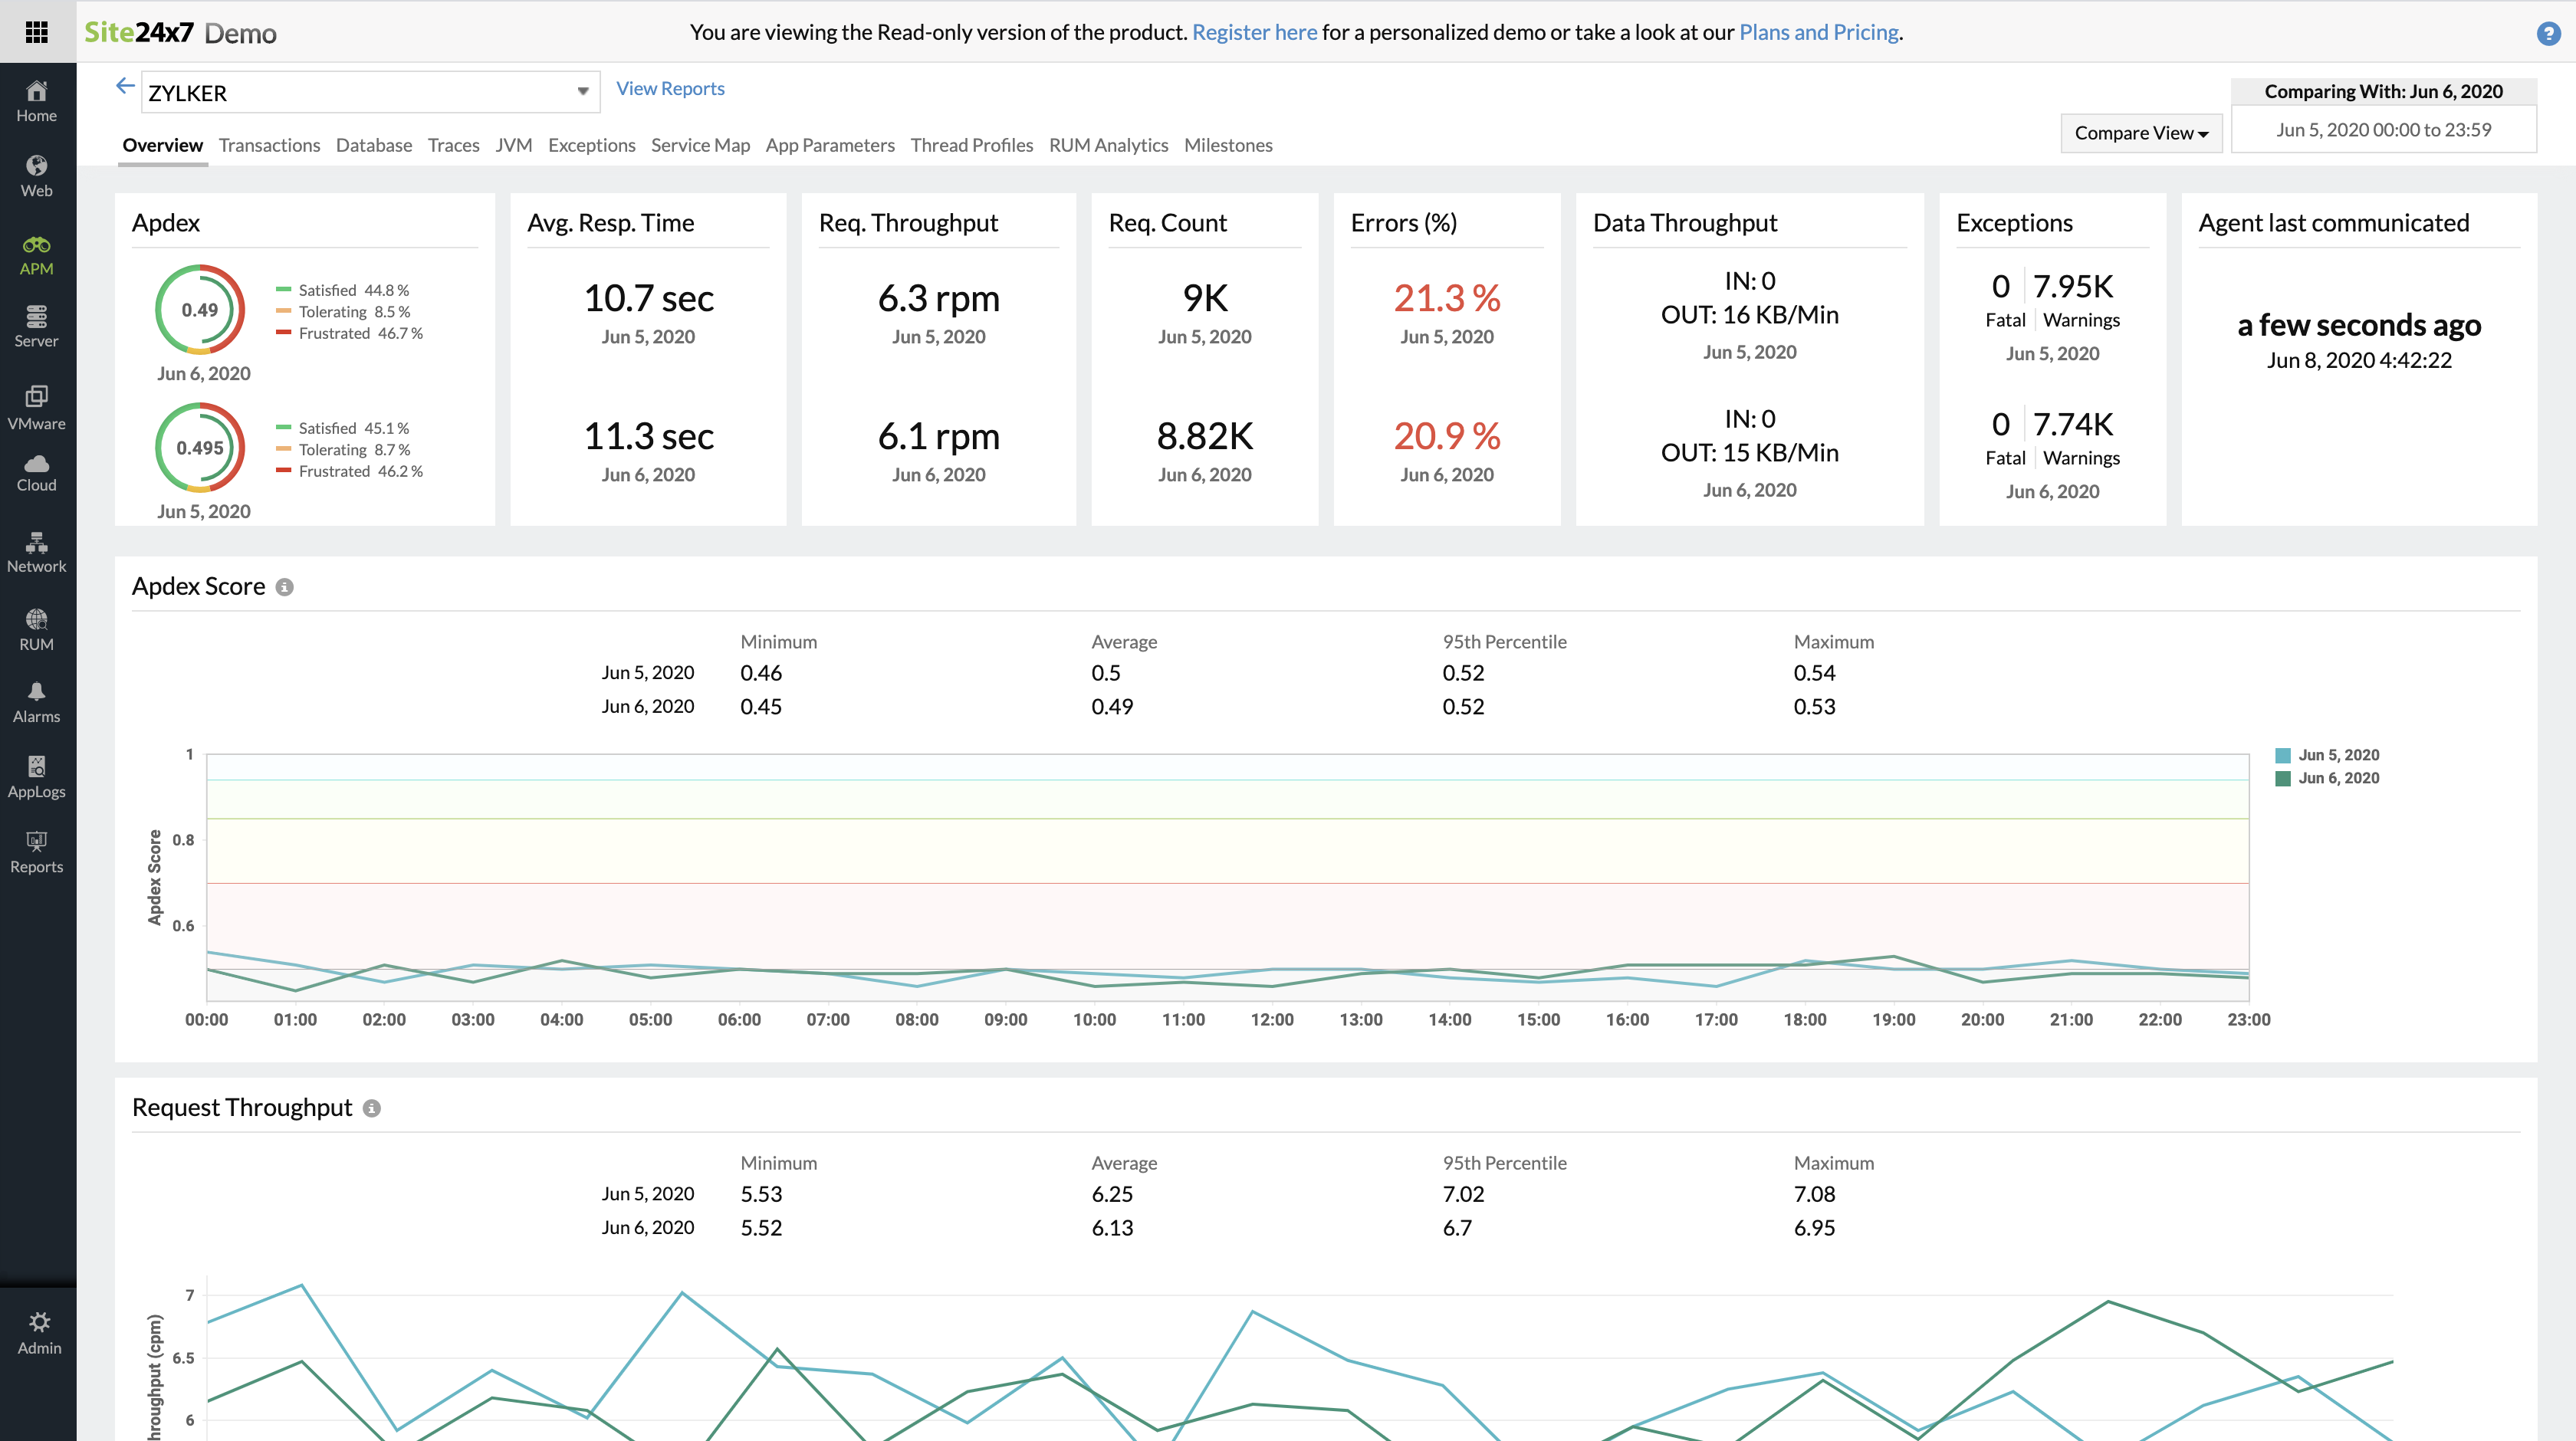Open the Server monitors sidebar icon
Image resolution: width=2576 pixels, height=1441 pixels.
(37, 326)
